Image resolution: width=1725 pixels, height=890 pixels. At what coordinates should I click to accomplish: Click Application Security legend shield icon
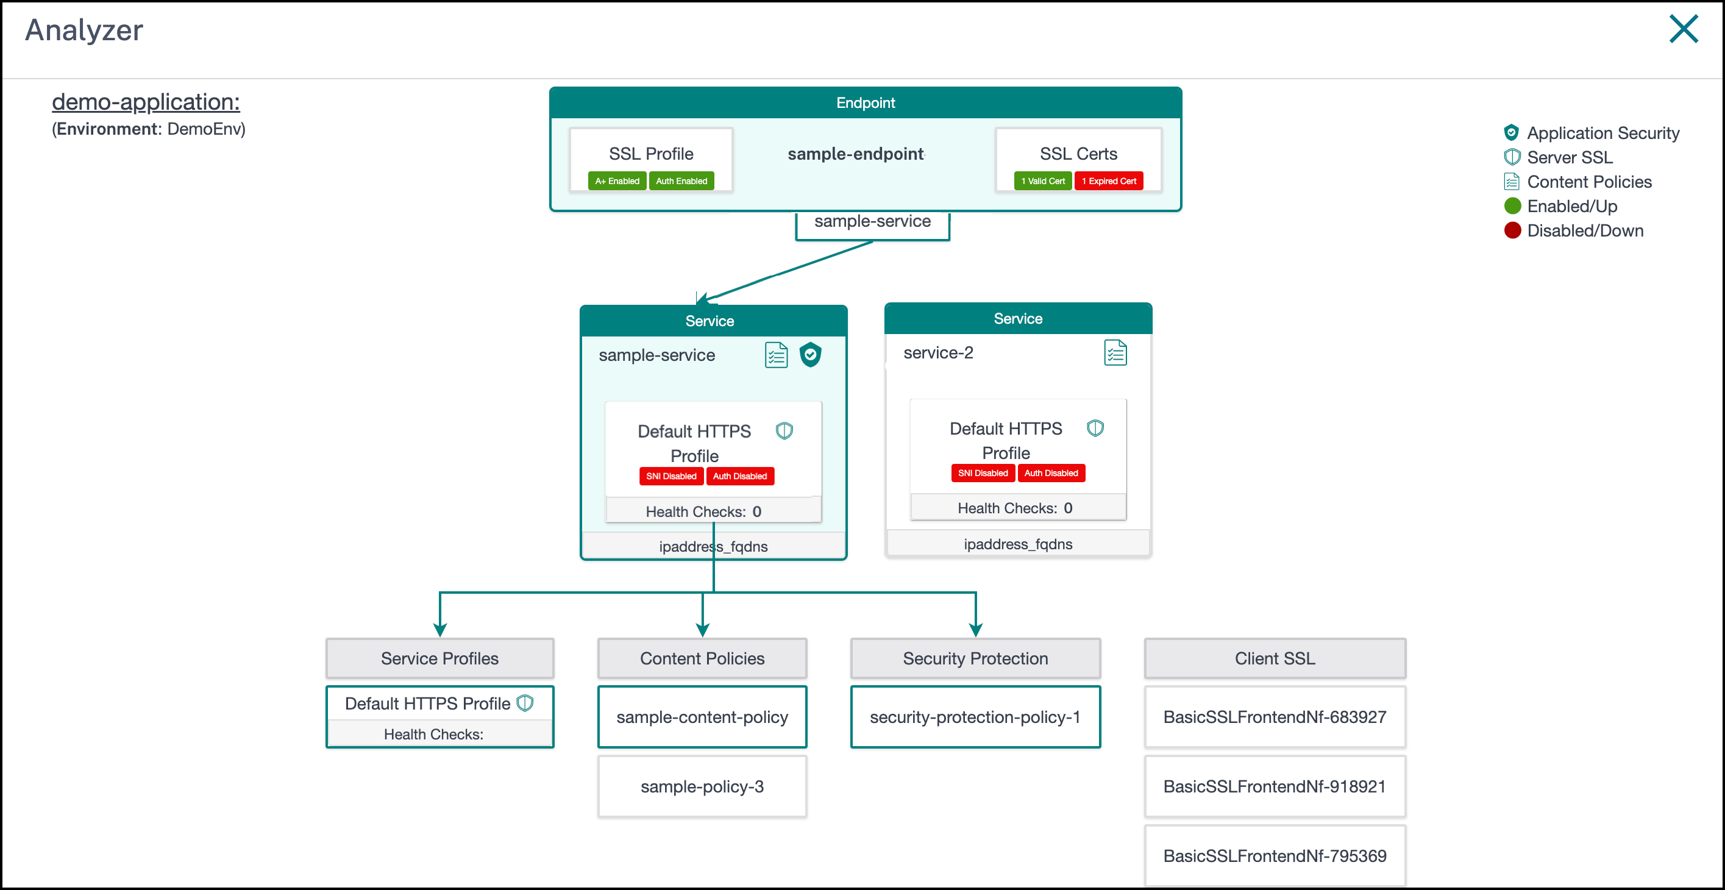click(1512, 133)
